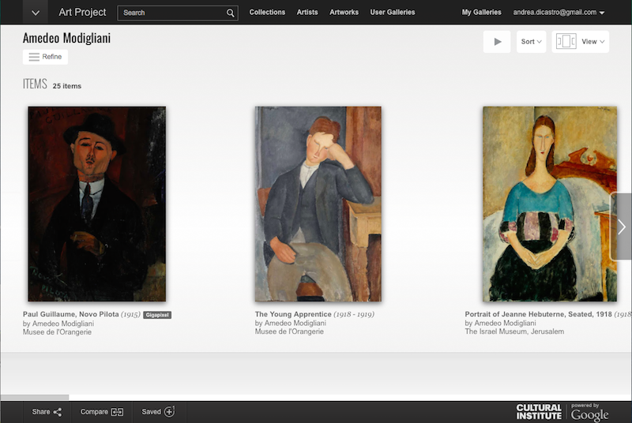Click the Refine button
Screen dimensions: 632x423
[x=45, y=57]
